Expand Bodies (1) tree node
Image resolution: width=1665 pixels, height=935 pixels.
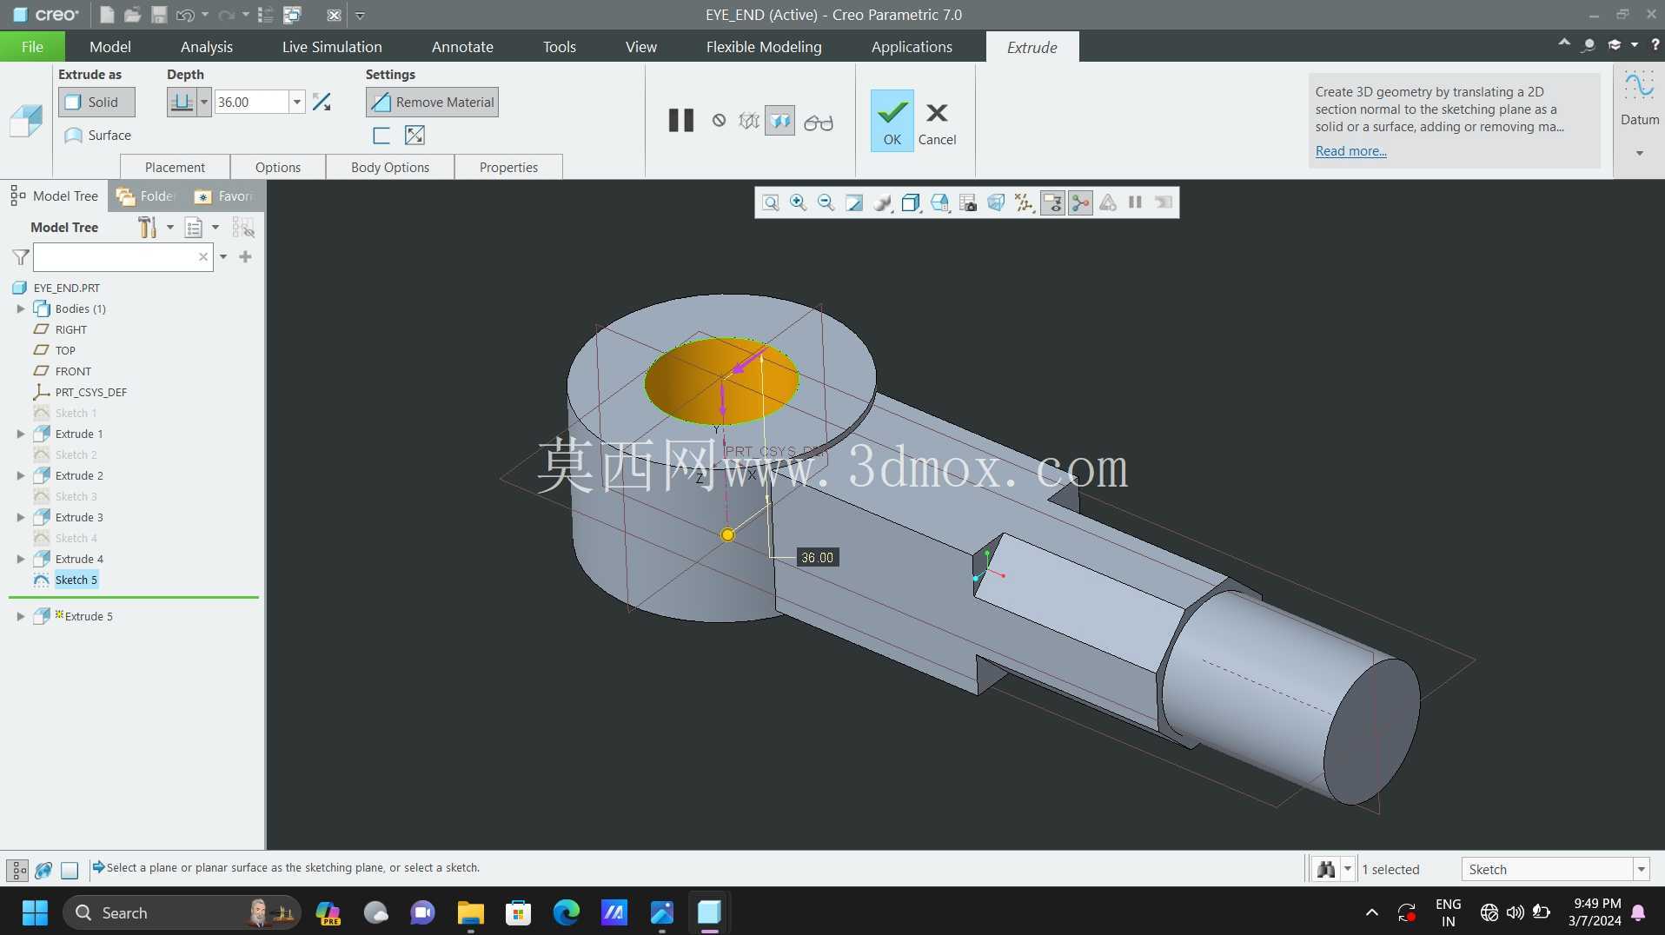pyautogui.click(x=20, y=308)
